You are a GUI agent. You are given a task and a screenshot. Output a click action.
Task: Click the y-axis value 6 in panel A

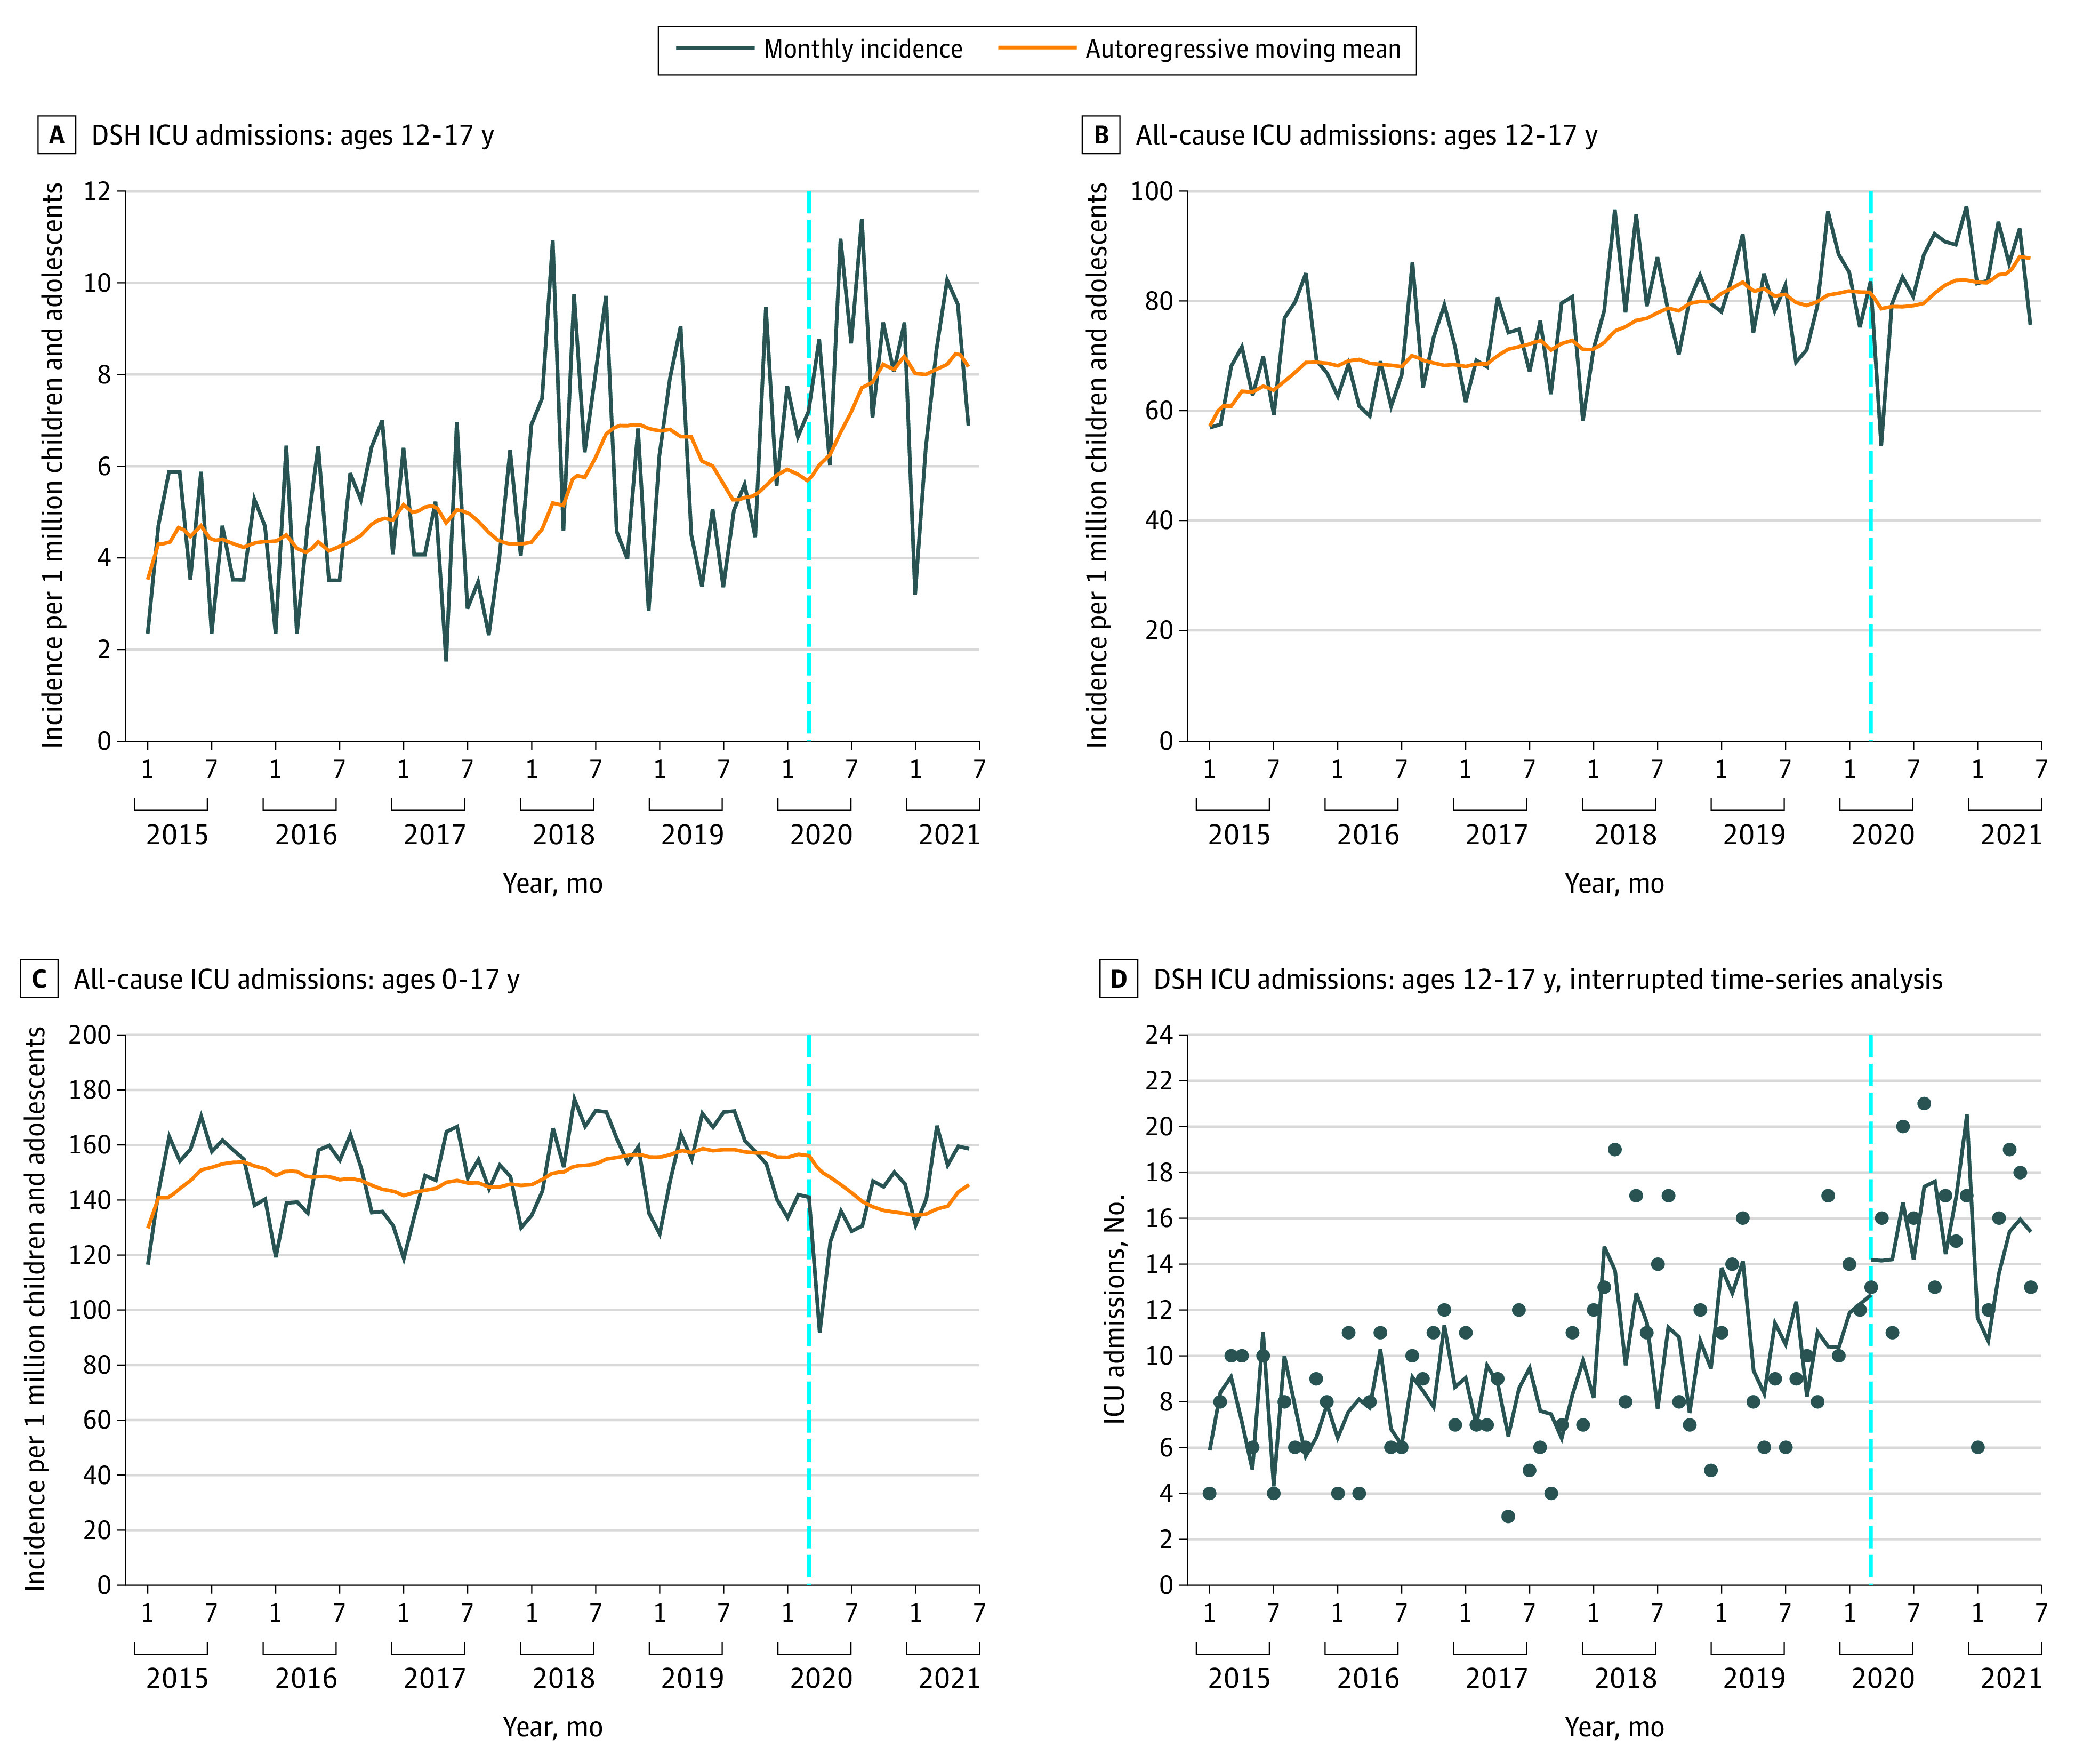click(104, 466)
